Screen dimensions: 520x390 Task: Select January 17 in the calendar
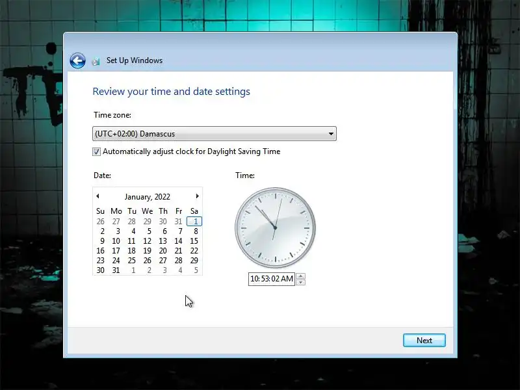(116, 251)
